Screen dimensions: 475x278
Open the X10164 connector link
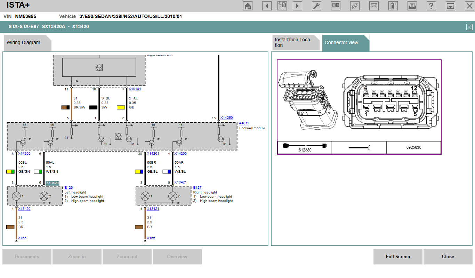[135, 89]
